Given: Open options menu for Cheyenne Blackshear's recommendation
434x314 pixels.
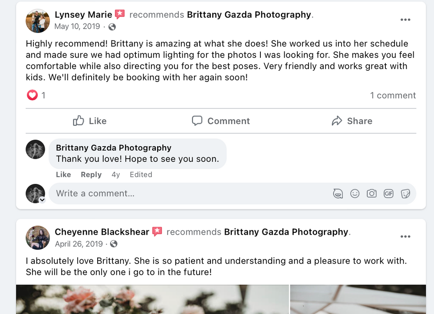Looking at the screenshot, I should [405, 236].
